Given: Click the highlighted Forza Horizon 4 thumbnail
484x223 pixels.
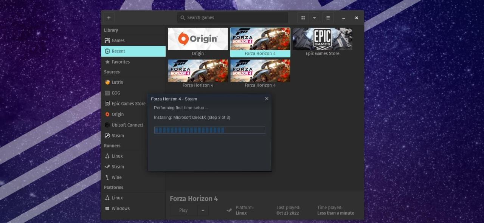Looking at the screenshot, I should (x=260, y=39).
